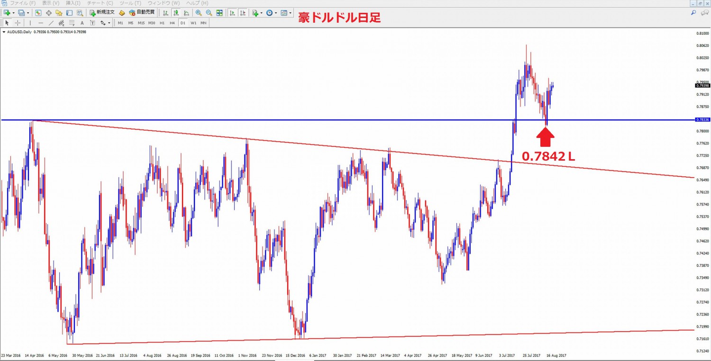Screen dimensions: 711x361
Task: Click the 0.78336 blue price label
Action: click(x=702, y=120)
